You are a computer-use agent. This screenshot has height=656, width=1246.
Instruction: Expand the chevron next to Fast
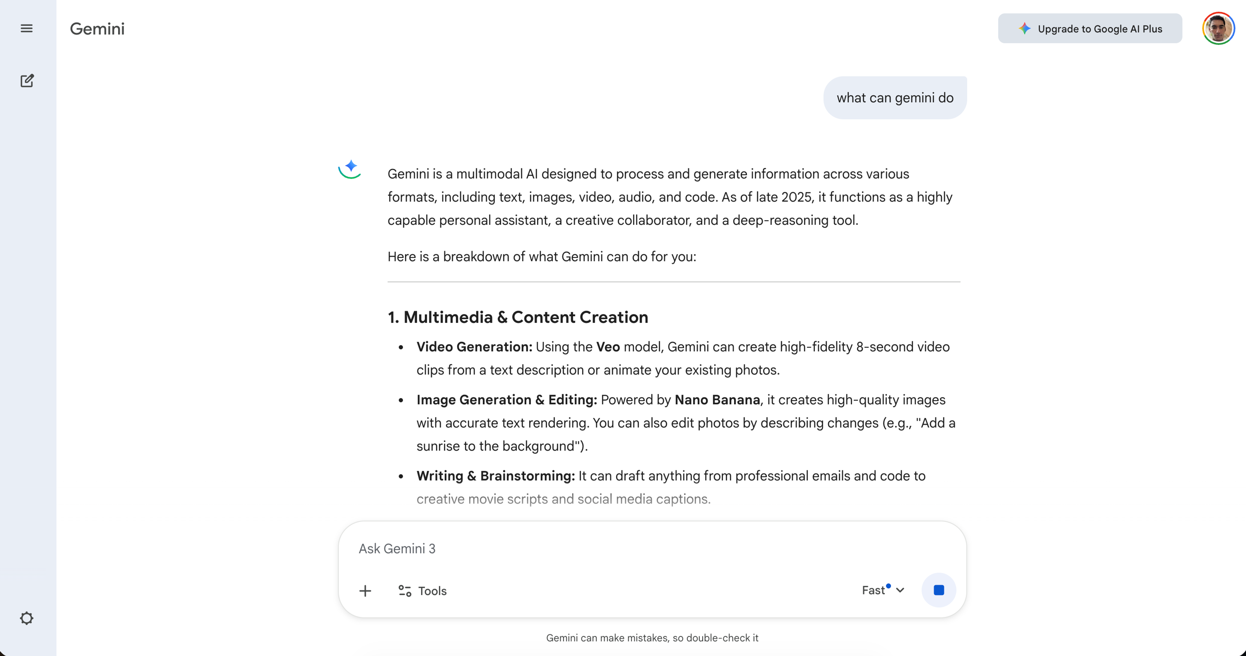coord(900,590)
